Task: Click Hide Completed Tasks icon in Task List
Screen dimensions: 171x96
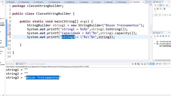Action: tap(155, 9)
